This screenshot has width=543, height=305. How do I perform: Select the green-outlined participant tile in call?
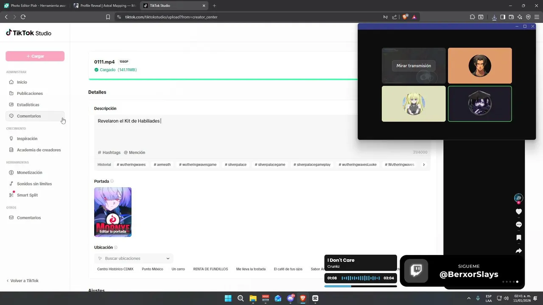[x=480, y=104]
